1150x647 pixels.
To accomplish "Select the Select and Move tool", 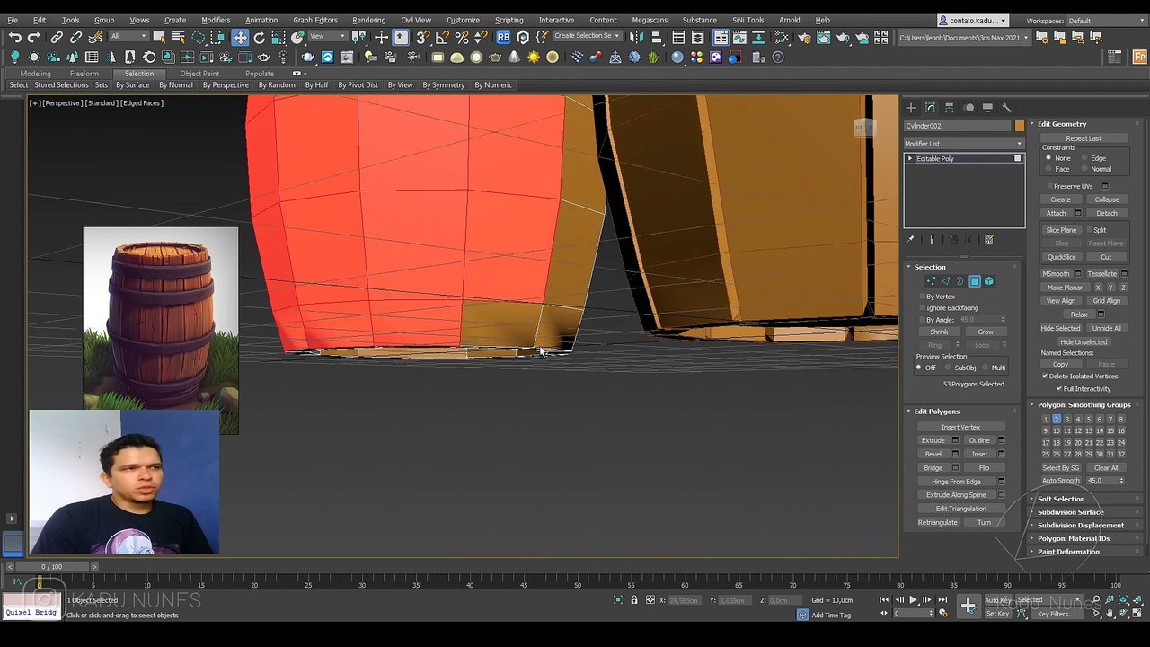I will [x=240, y=37].
